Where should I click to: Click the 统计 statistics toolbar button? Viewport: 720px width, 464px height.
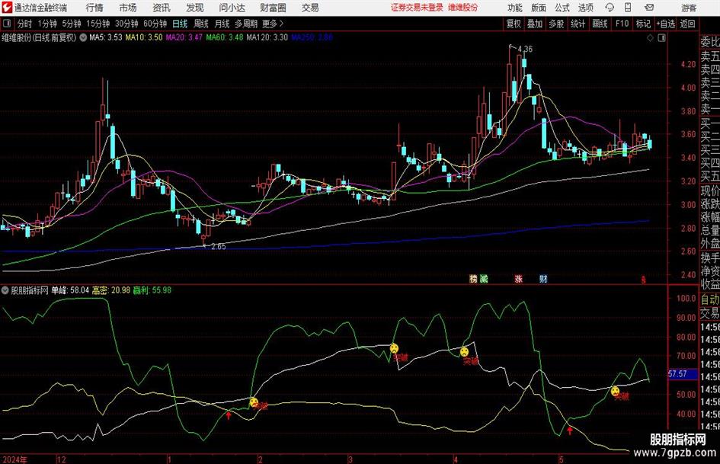click(x=578, y=24)
